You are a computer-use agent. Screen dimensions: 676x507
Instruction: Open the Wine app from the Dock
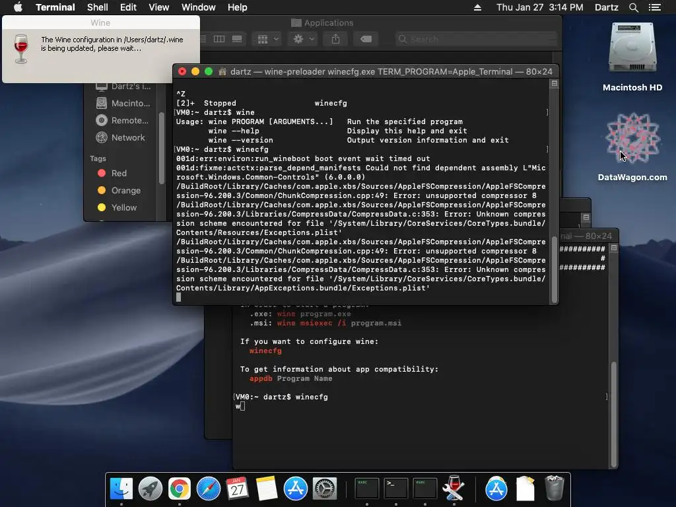[x=454, y=488]
